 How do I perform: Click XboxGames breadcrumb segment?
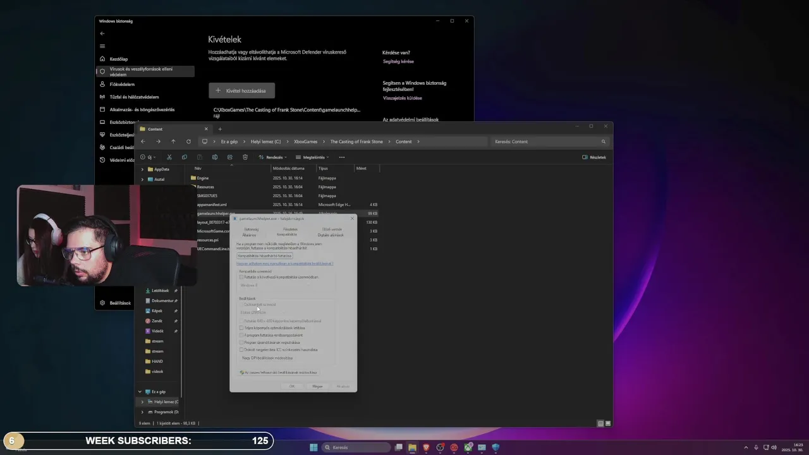coord(306,142)
